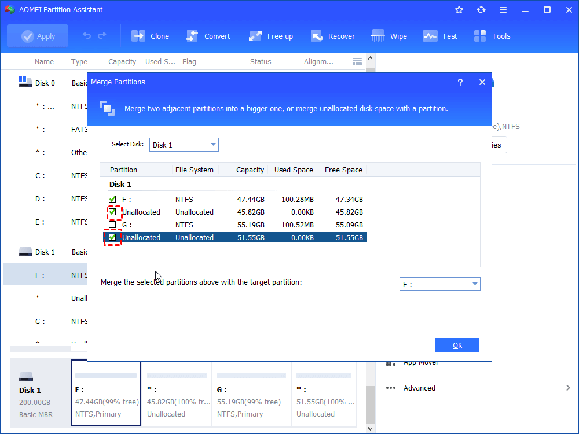
Task: Click Disk 1 drive icon in disk map
Action: point(26,377)
